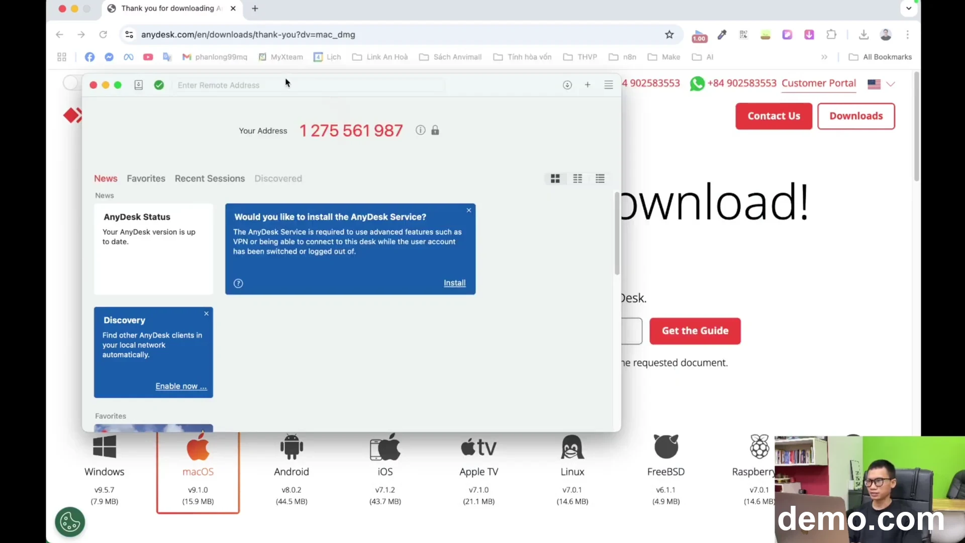Open the Messenger bookmark
This screenshot has height=543, width=965.
(109, 57)
